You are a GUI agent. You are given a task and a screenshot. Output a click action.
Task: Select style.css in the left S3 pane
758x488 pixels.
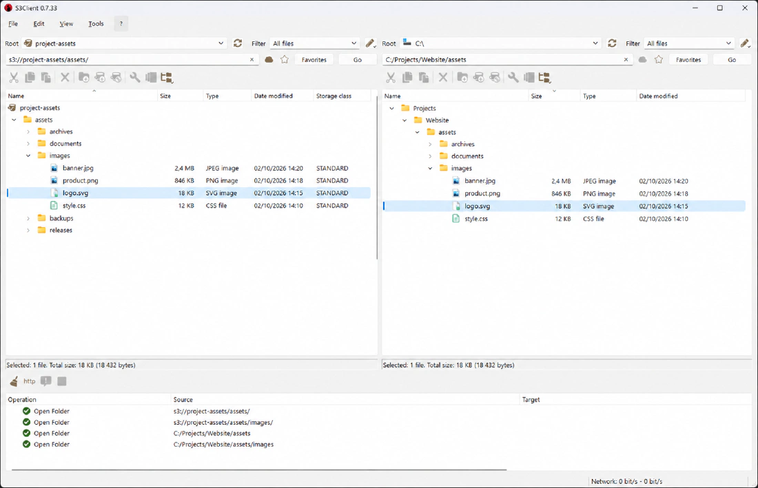pyautogui.click(x=189, y=206)
